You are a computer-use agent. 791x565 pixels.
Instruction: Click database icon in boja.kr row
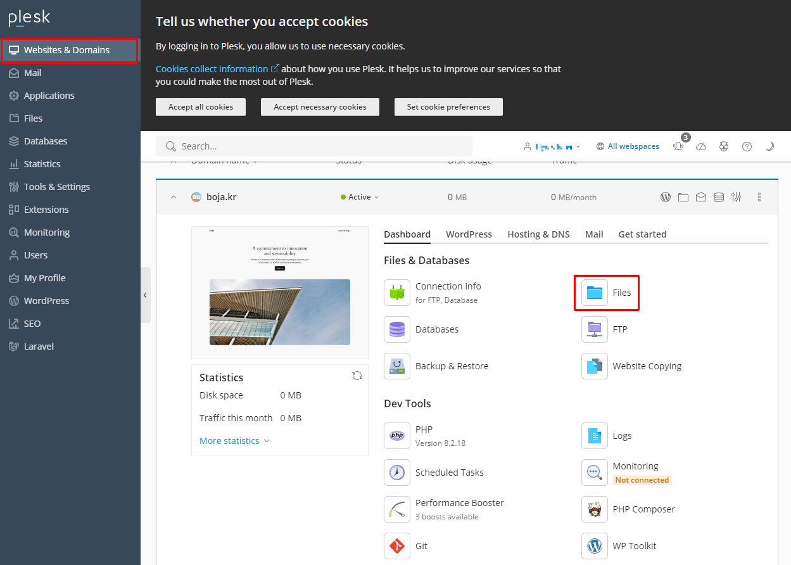[x=719, y=197]
